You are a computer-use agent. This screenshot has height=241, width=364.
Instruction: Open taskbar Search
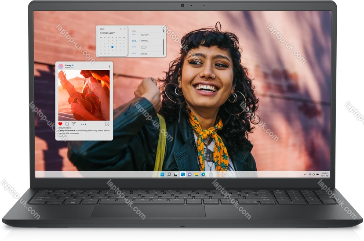pyautogui.click(x=169, y=174)
